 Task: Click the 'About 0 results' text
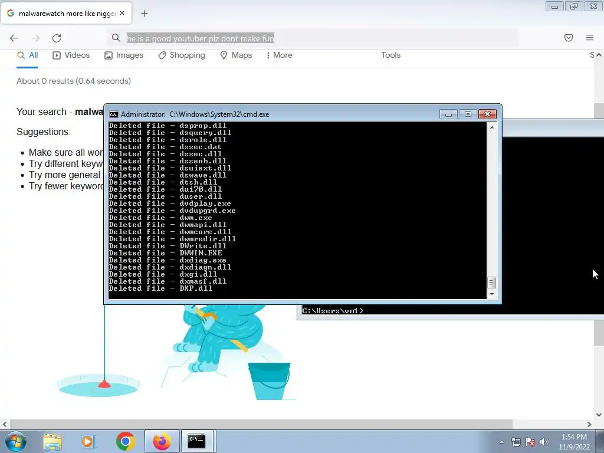click(74, 81)
